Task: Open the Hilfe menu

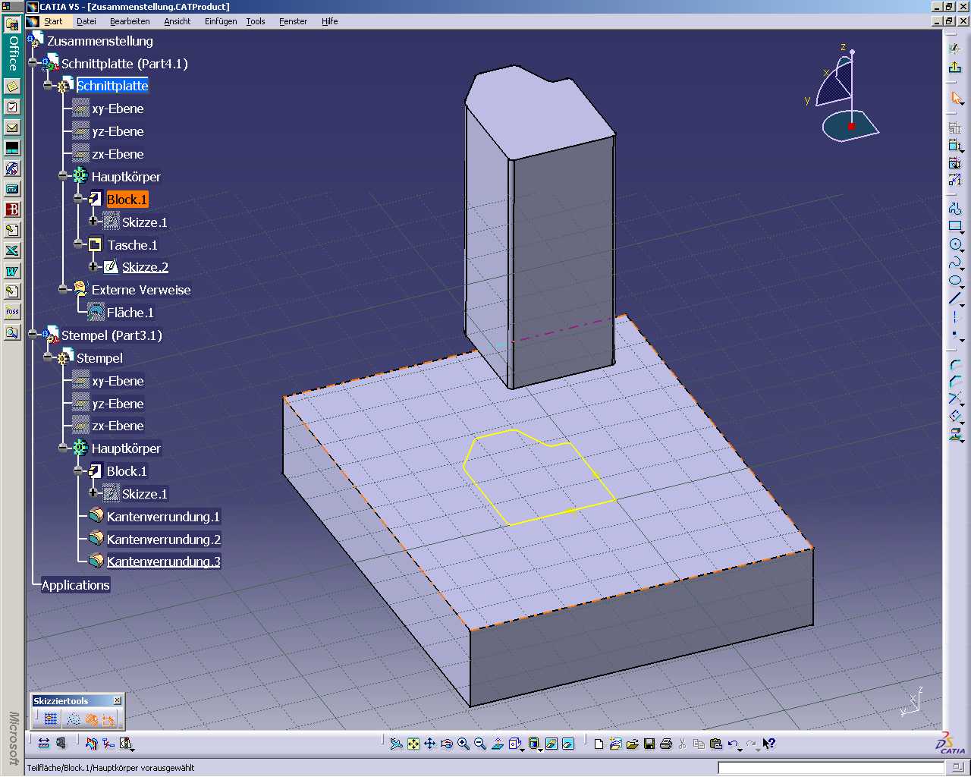Action: 330,21
